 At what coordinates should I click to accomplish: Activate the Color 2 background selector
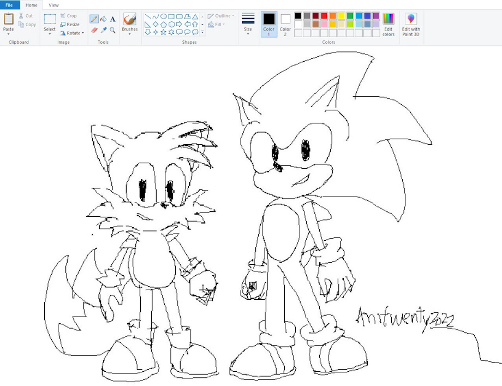point(285,25)
